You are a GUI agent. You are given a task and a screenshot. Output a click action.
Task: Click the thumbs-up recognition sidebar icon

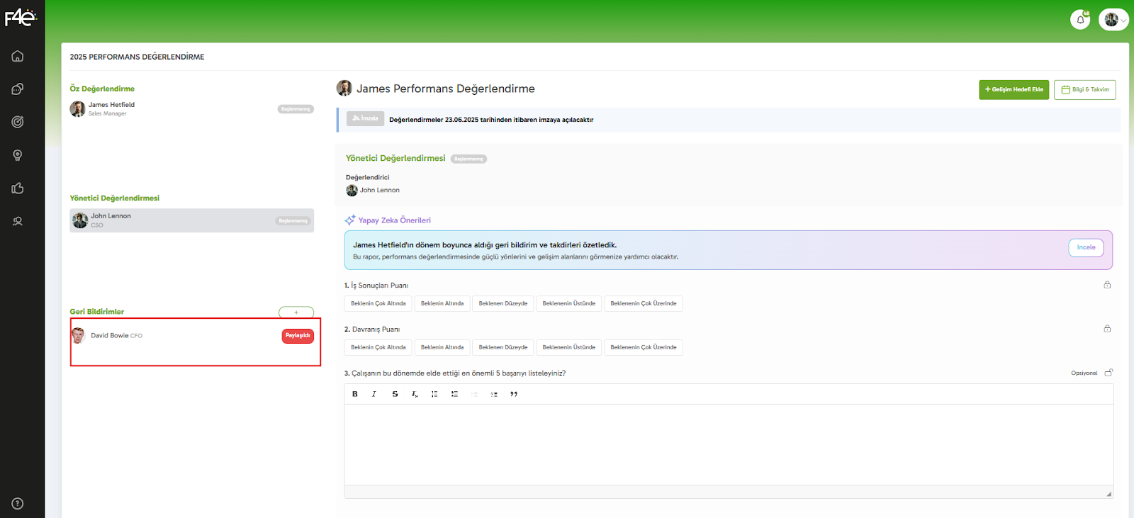click(18, 188)
